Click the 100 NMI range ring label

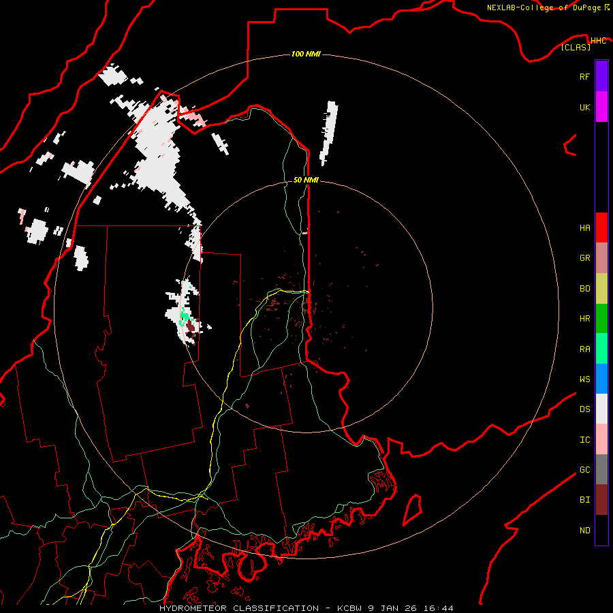tap(306, 54)
